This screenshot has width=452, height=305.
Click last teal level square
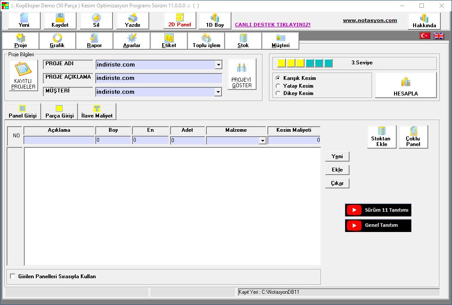328,63
